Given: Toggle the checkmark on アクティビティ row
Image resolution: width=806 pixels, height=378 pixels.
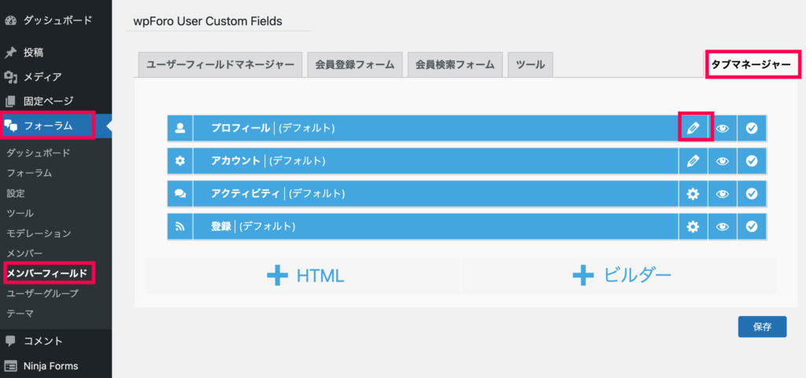Looking at the screenshot, I should (752, 194).
